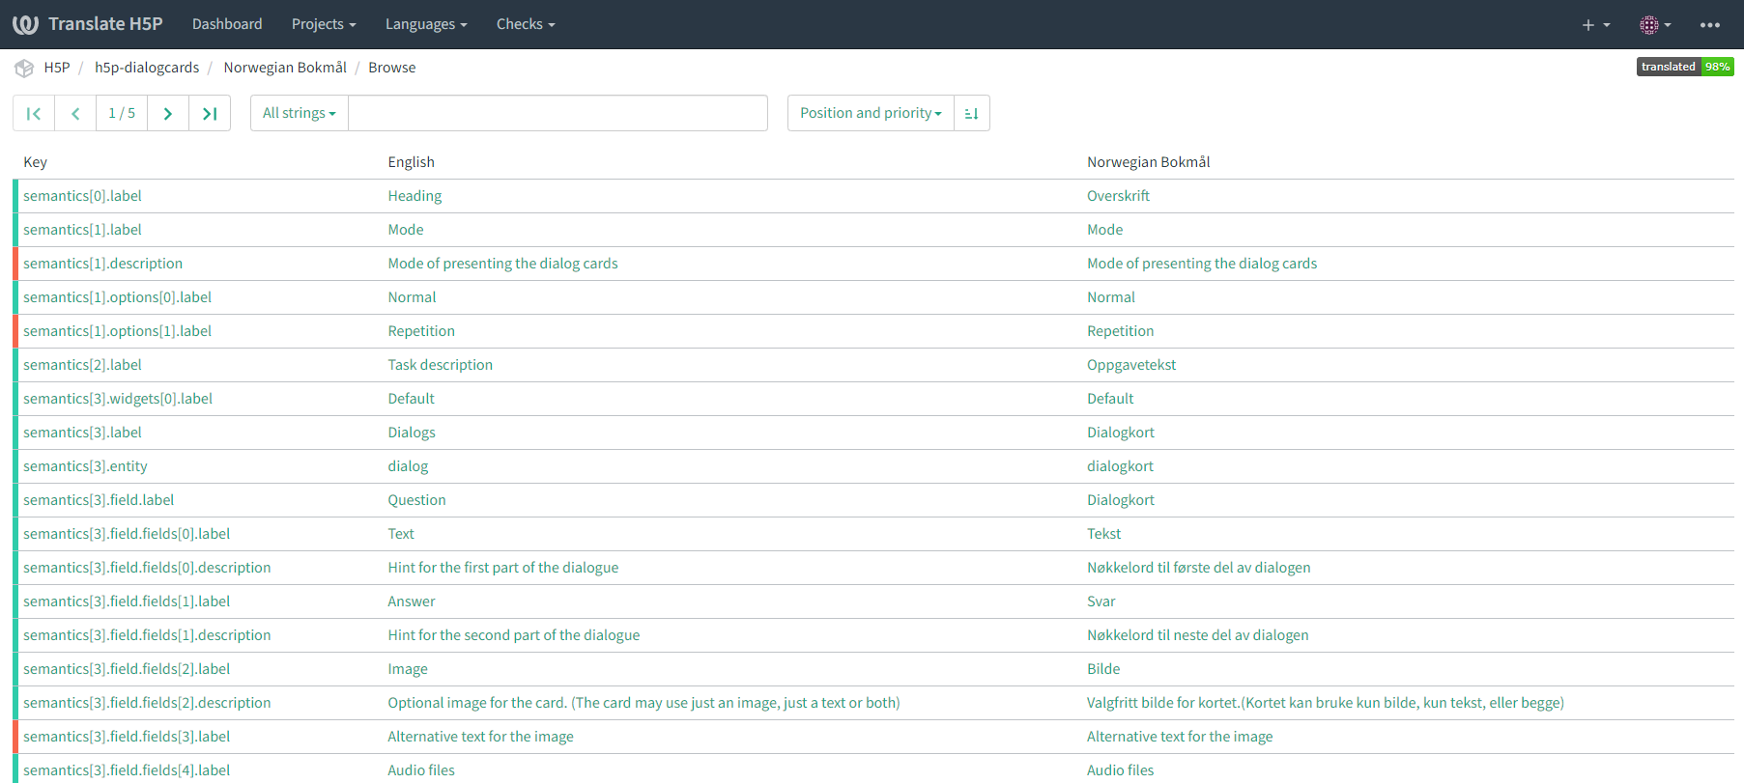This screenshot has width=1744, height=783.
Task: Click the translated 98% progress badge
Action: (1685, 67)
